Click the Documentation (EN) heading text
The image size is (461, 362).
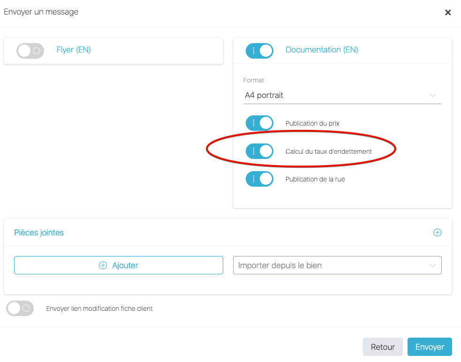pos(322,50)
